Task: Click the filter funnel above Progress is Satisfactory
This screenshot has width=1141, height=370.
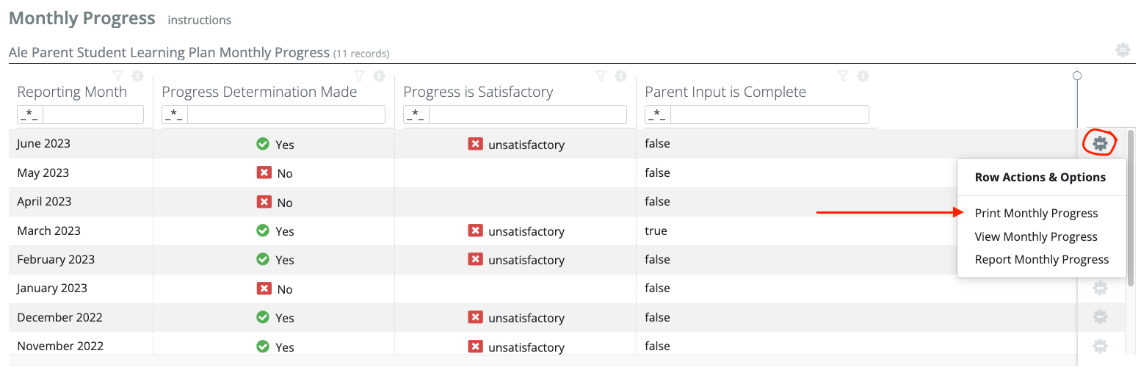Action: (x=601, y=76)
